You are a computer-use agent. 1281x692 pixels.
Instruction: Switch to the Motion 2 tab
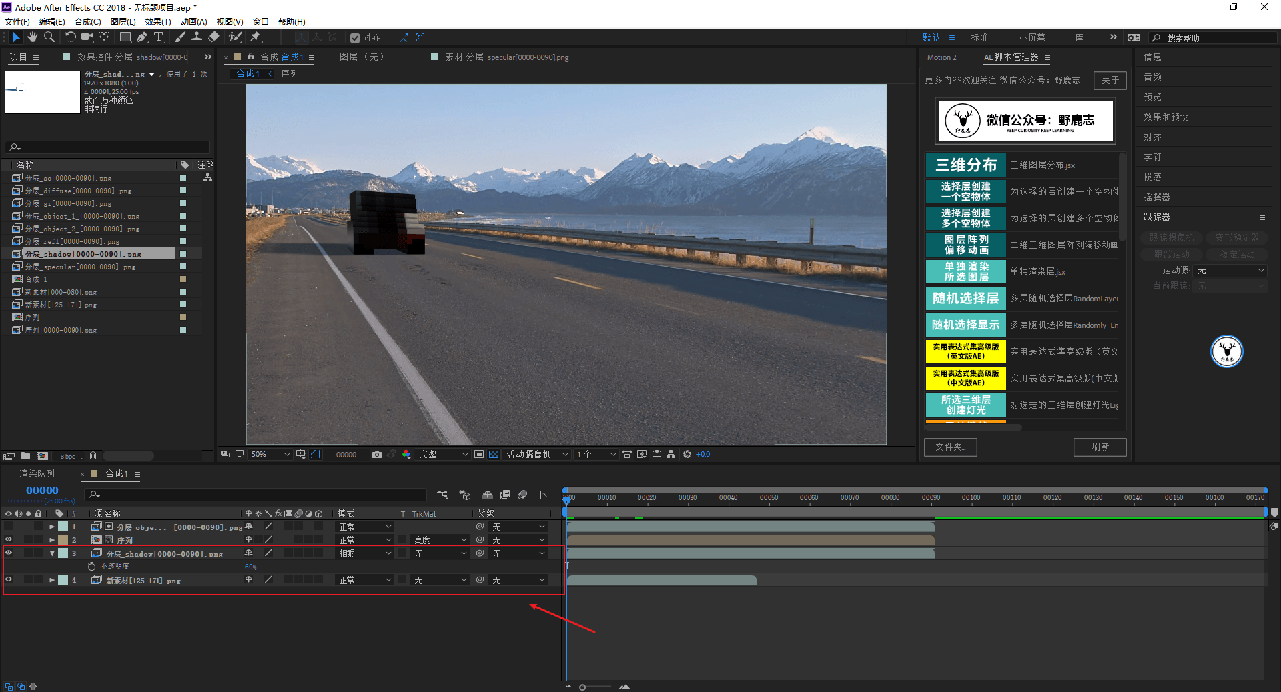pyautogui.click(x=941, y=57)
